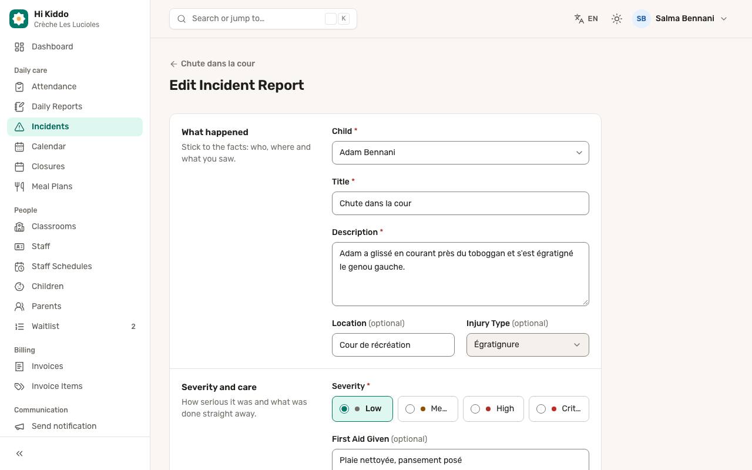The image size is (752, 470).
Task: Click the Staff ID card icon
Action: click(x=19, y=247)
